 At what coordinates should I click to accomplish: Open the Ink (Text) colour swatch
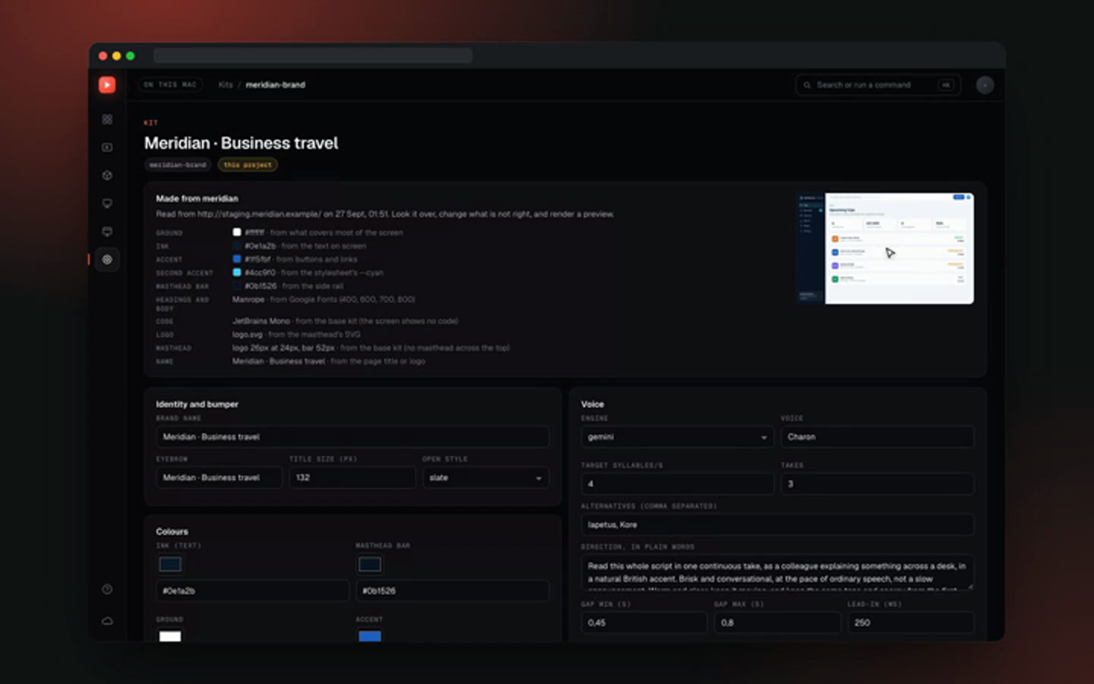(170, 564)
